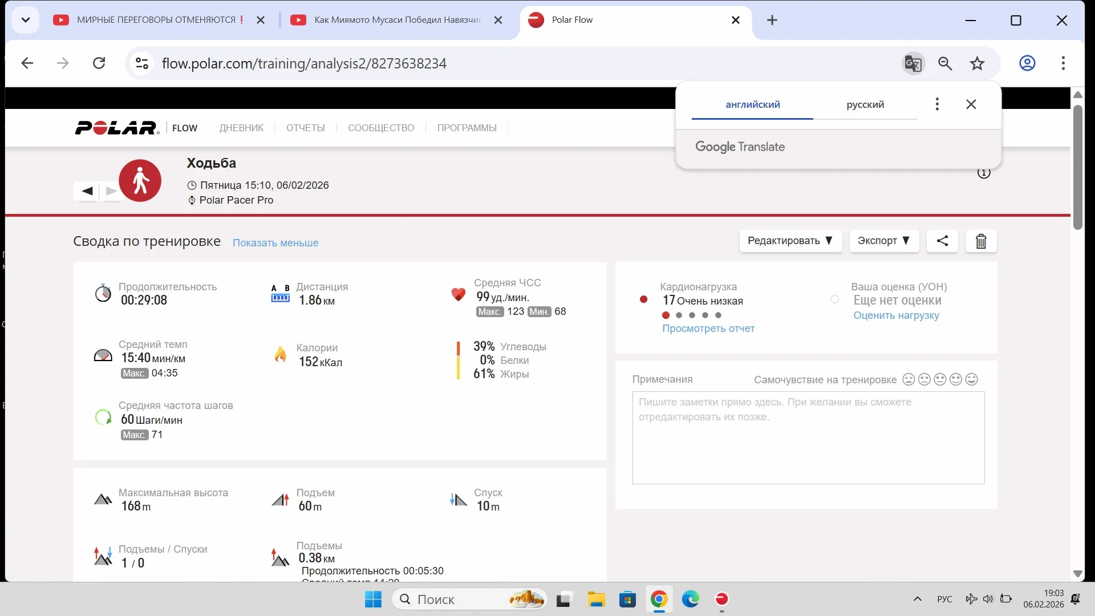Click the red walking activity icon

140,181
